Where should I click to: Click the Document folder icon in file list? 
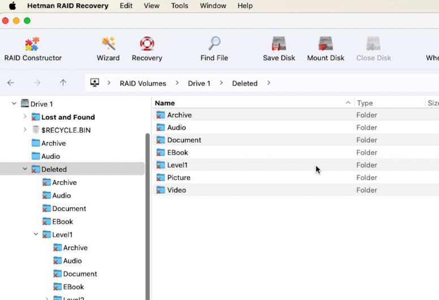coord(161,140)
